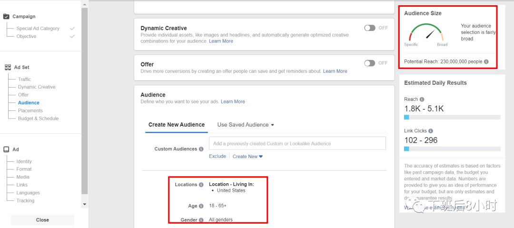Click the Link Clicks estimate bar
The image size is (514, 228).
[x=452, y=149]
